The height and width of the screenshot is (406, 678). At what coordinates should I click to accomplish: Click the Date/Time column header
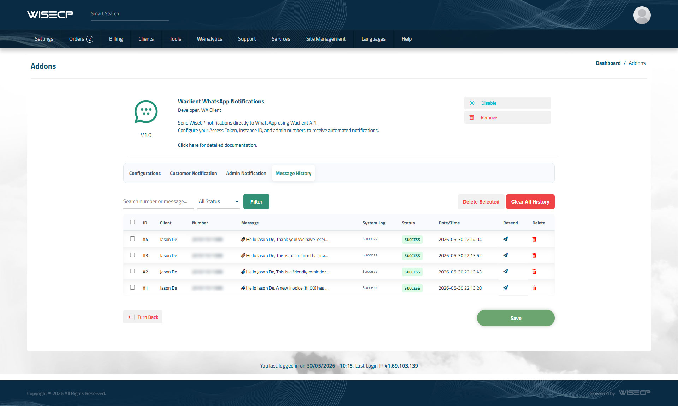coord(449,223)
